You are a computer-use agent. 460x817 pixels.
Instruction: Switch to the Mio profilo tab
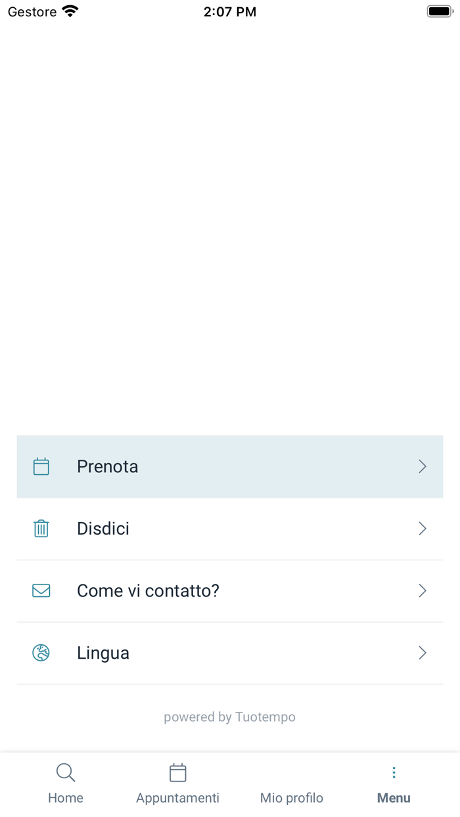pos(292,797)
